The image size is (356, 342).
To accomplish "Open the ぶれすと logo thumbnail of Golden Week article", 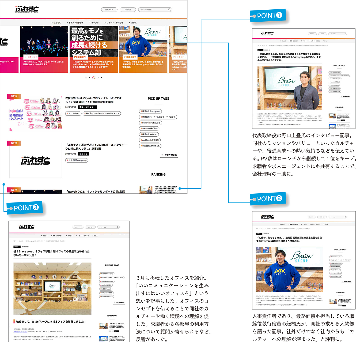I will click(36, 160).
